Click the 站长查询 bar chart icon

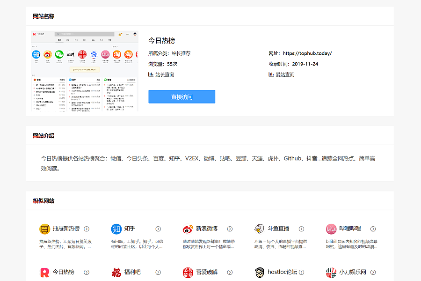[x=151, y=74]
